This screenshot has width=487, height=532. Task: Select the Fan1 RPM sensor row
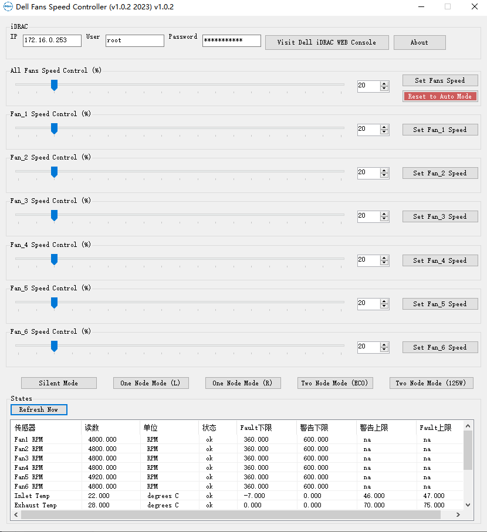[237, 439]
